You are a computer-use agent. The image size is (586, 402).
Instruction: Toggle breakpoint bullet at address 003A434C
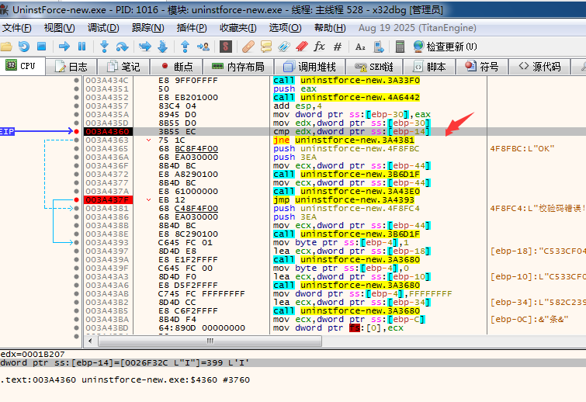(76, 81)
